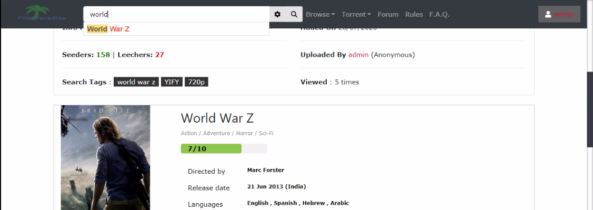This screenshot has height=210, width=593.
Task: Click in the search field containing 'world'
Action: pos(176,14)
